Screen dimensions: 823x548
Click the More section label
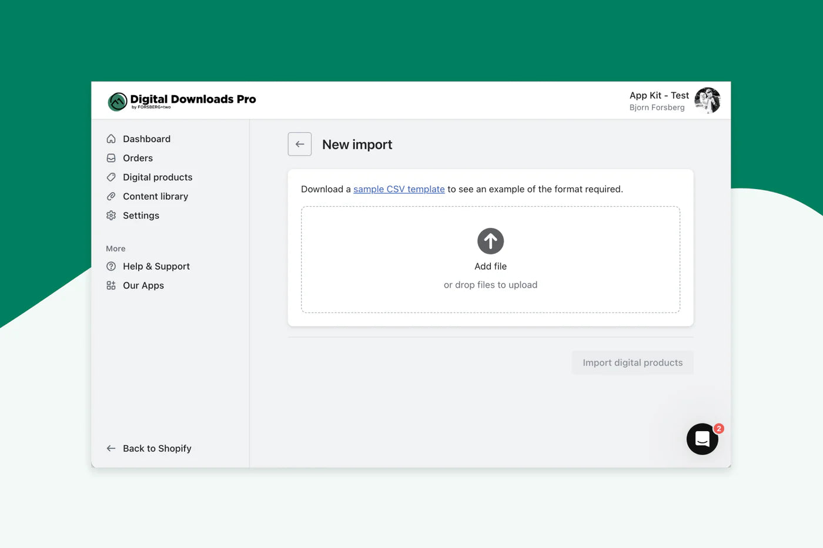pyautogui.click(x=115, y=248)
